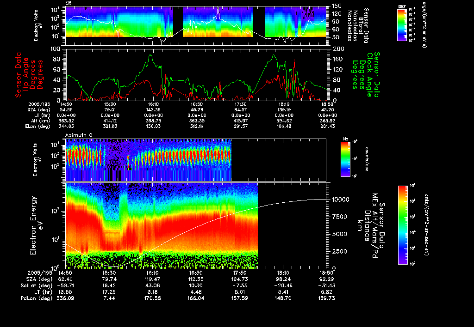The image size is (474, 327).
Task: Select SZA value 79.01
Action: pyautogui.click(x=110, y=110)
